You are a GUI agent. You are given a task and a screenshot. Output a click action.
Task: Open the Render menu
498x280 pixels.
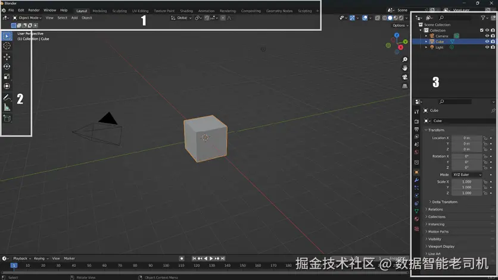[x=34, y=10]
